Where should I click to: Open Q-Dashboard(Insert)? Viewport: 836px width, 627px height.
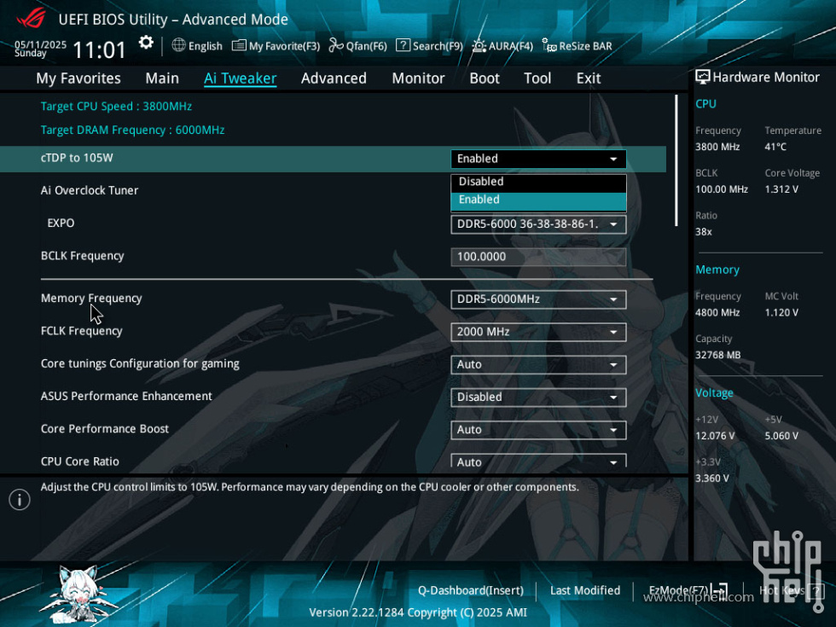pos(471,590)
